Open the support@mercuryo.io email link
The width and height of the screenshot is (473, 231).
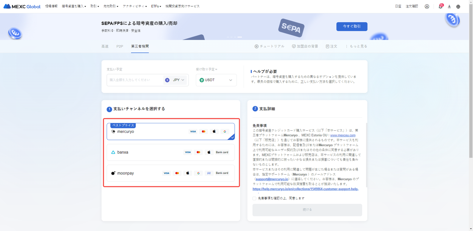(x=272, y=179)
